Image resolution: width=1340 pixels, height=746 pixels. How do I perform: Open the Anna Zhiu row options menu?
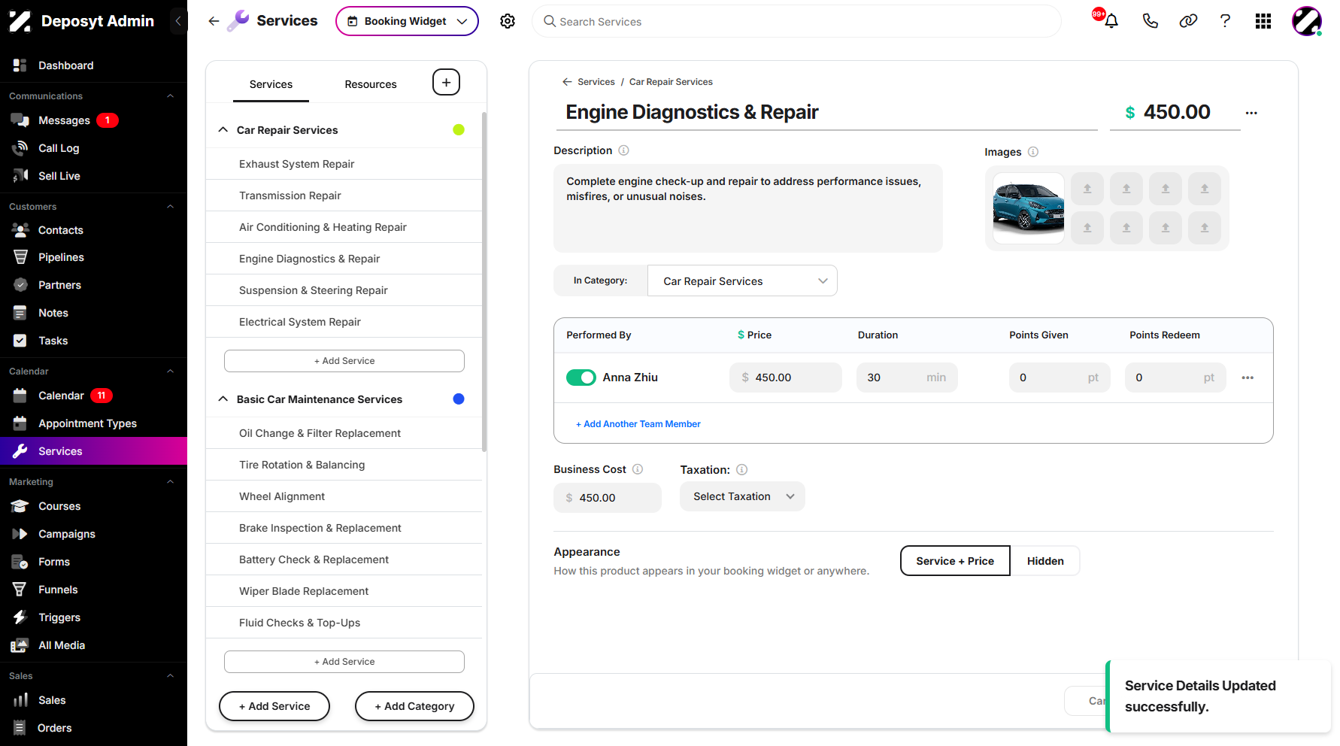click(x=1248, y=378)
